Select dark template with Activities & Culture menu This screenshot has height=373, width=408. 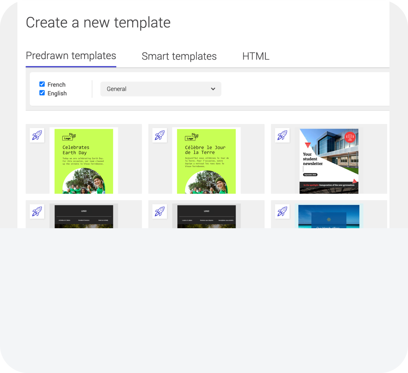point(84,216)
